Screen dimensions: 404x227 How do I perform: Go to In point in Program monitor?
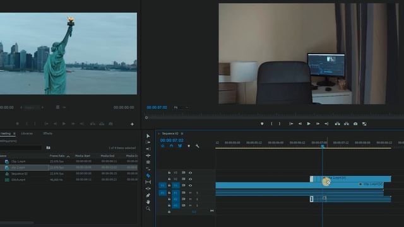pyautogui.click(x=291, y=124)
